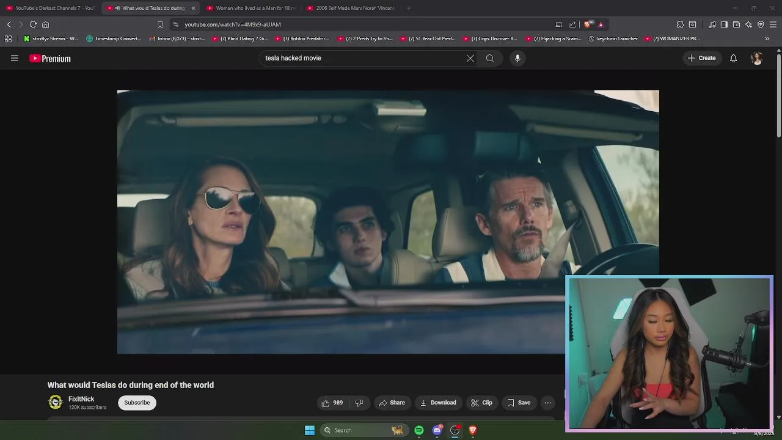The width and height of the screenshot is (782, 440).
Task: Click the Share button
Action: tap(392, 403)
